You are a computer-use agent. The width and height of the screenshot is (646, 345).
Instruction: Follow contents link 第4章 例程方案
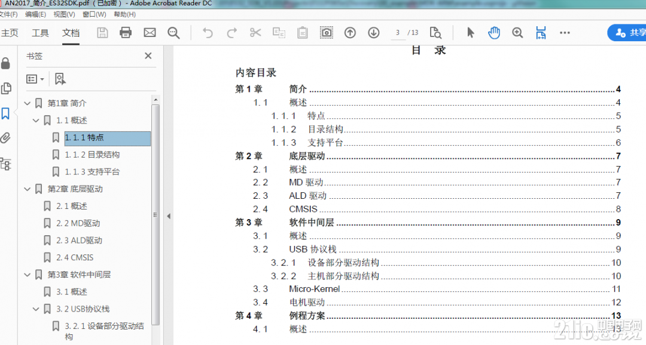tap(428, 316)
